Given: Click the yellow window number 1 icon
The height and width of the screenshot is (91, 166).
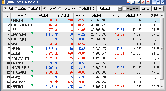Looking at the screenshot, I should tap(3, 2).
